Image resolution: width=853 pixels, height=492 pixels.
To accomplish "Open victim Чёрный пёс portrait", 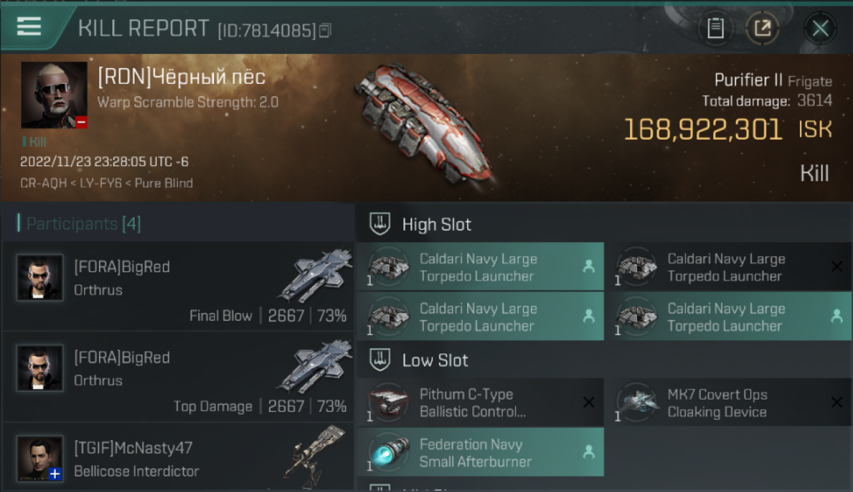I will [54, 95].
